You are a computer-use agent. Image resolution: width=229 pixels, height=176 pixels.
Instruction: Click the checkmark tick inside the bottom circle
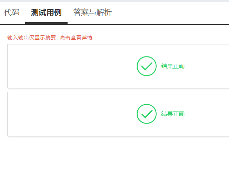146,114
